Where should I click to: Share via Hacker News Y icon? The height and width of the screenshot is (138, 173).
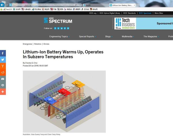[3, 66]
